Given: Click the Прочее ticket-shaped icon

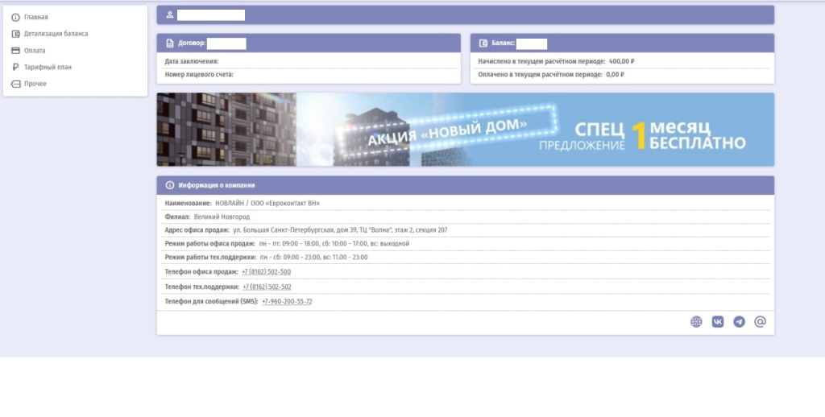Looking at the screenshot, I should (15, 84).
